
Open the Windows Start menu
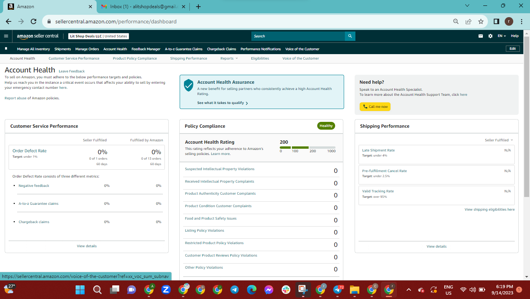pyautogui.click(x=80, y=290)
